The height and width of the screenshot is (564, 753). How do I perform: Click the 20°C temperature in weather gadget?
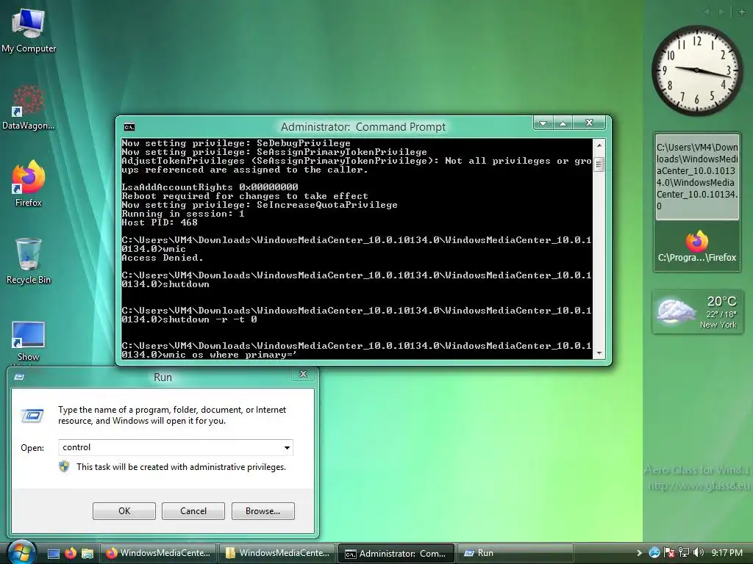[721, 301]
